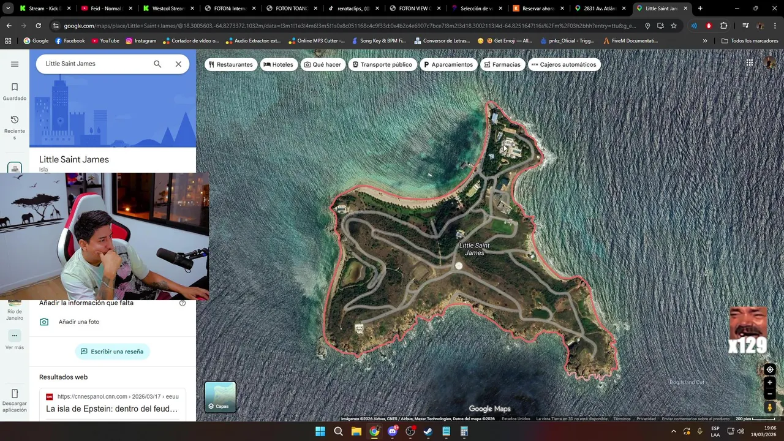Click Añadir una foto

click(x=79, y=322)
